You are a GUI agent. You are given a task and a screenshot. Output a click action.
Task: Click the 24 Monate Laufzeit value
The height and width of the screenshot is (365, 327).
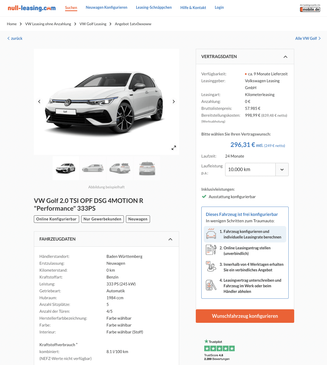pyautogui.click(x=235, y=156)
